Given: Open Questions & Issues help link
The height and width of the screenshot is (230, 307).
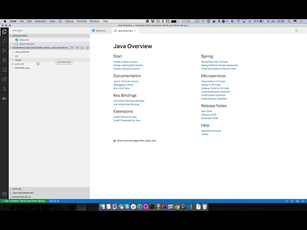Looking at the screenshot, I should [x=211, y=131].
